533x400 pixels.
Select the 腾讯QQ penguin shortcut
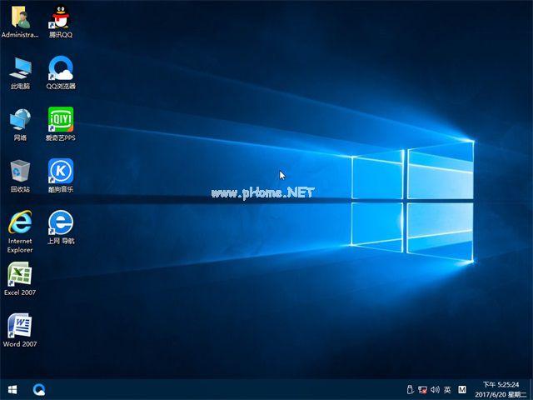coord(61,21)
